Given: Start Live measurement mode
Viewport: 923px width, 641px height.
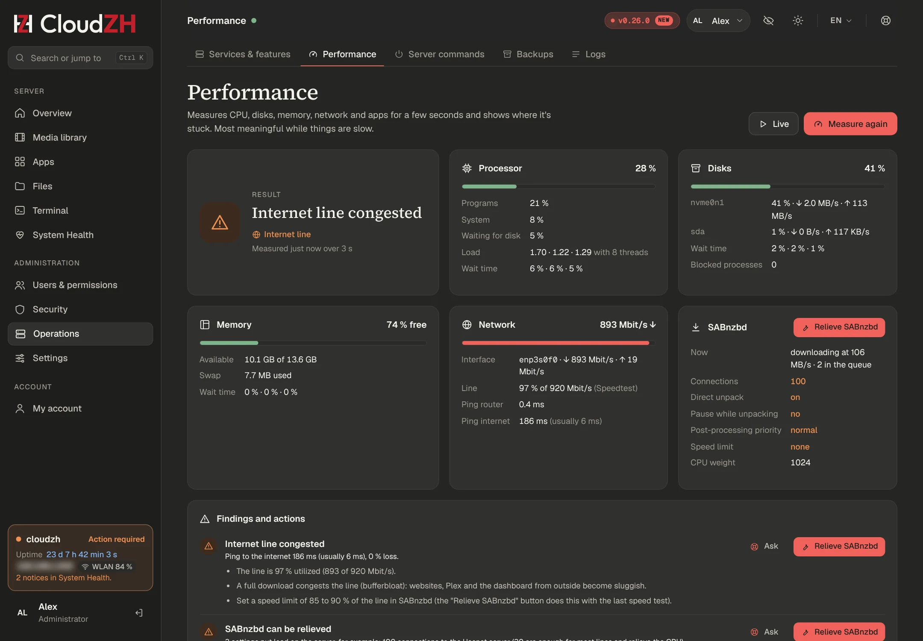Looking at the screenshot, I should [x=773, y=124].
